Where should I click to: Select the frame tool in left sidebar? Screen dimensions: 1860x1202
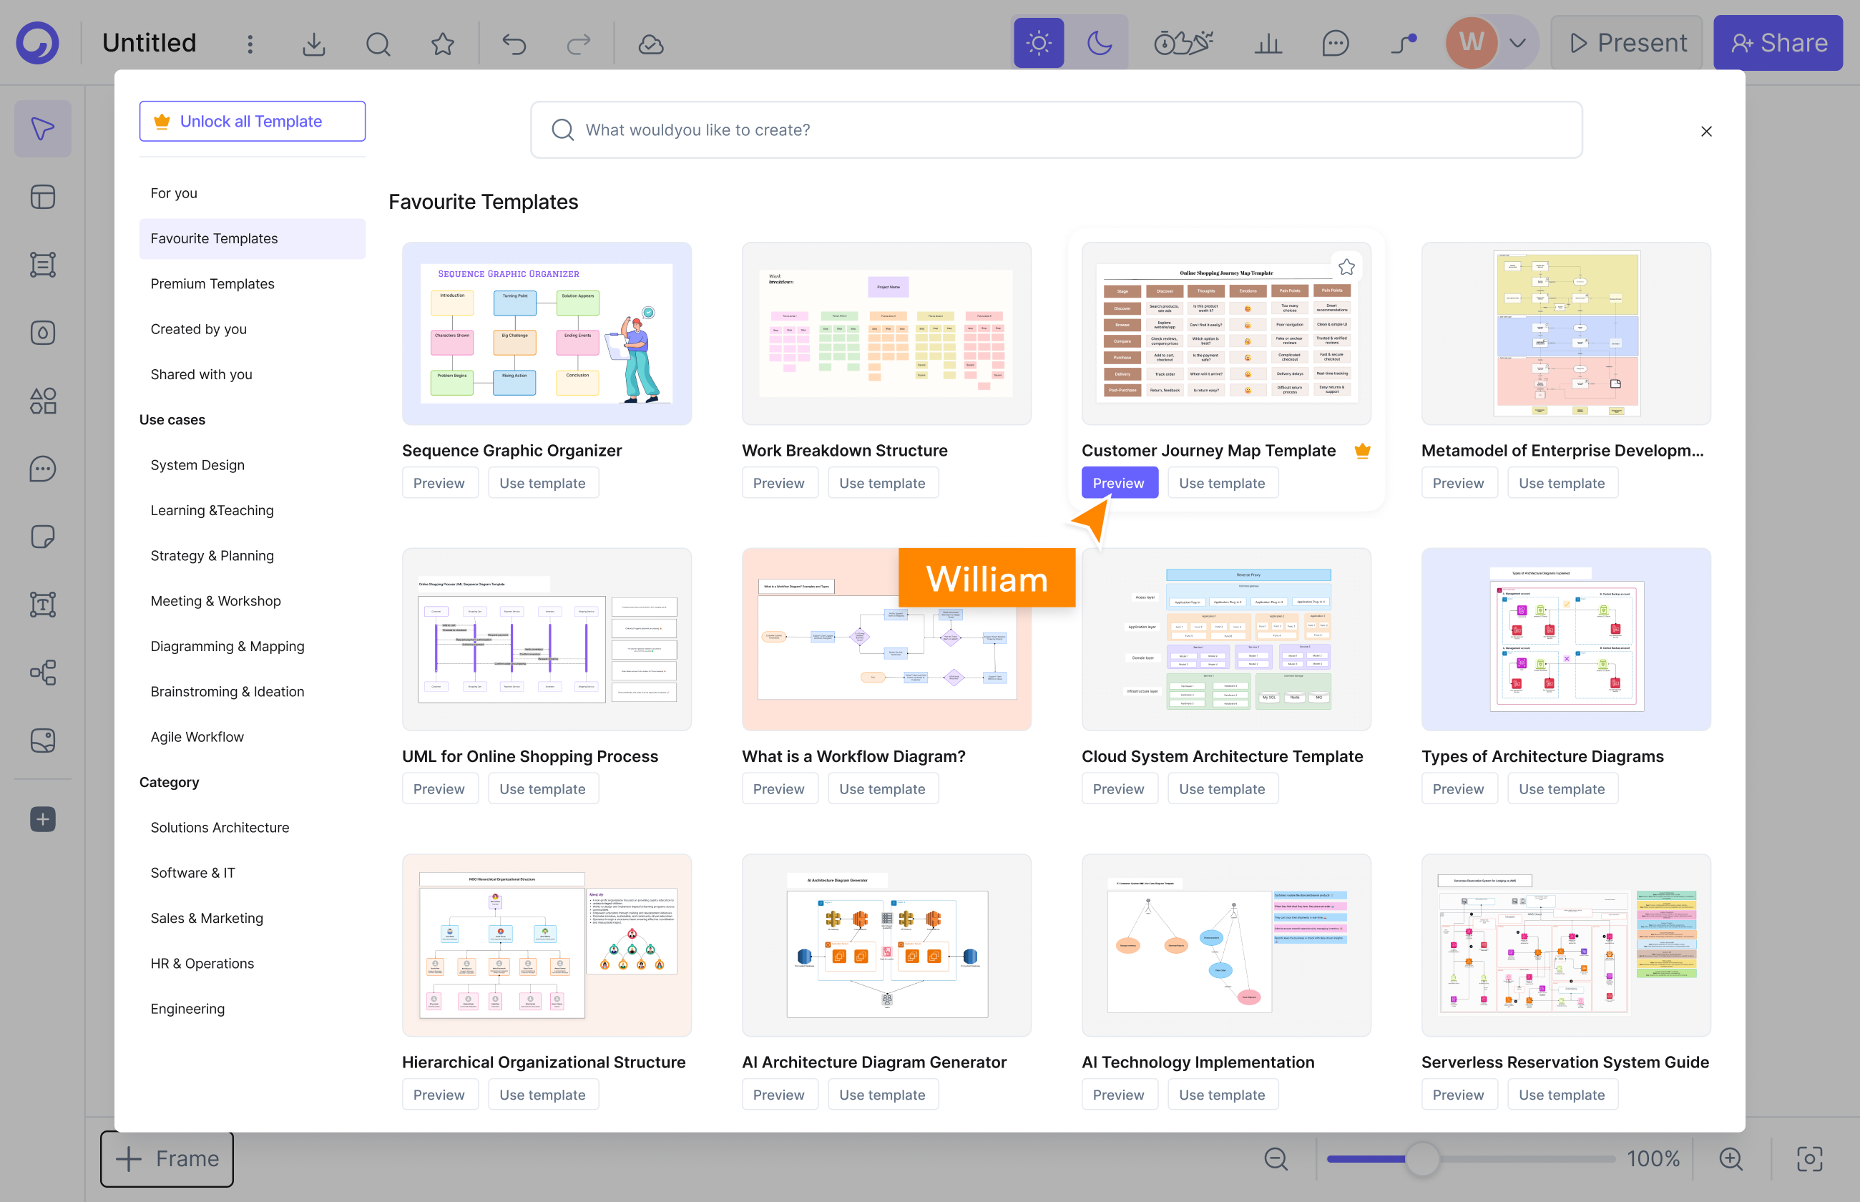[43, 265]
